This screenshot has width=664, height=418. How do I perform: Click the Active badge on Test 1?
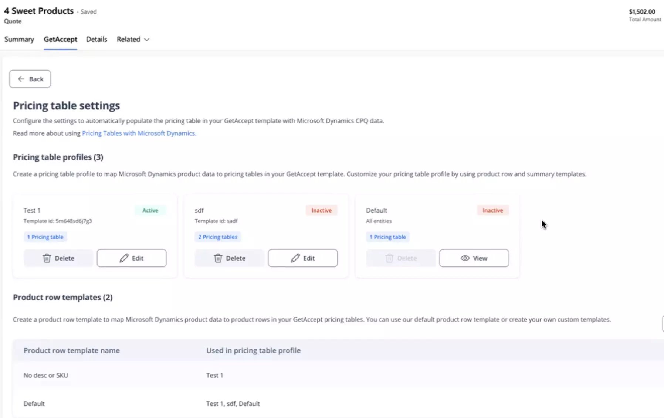pyautogui.click(x=150, y=210)
